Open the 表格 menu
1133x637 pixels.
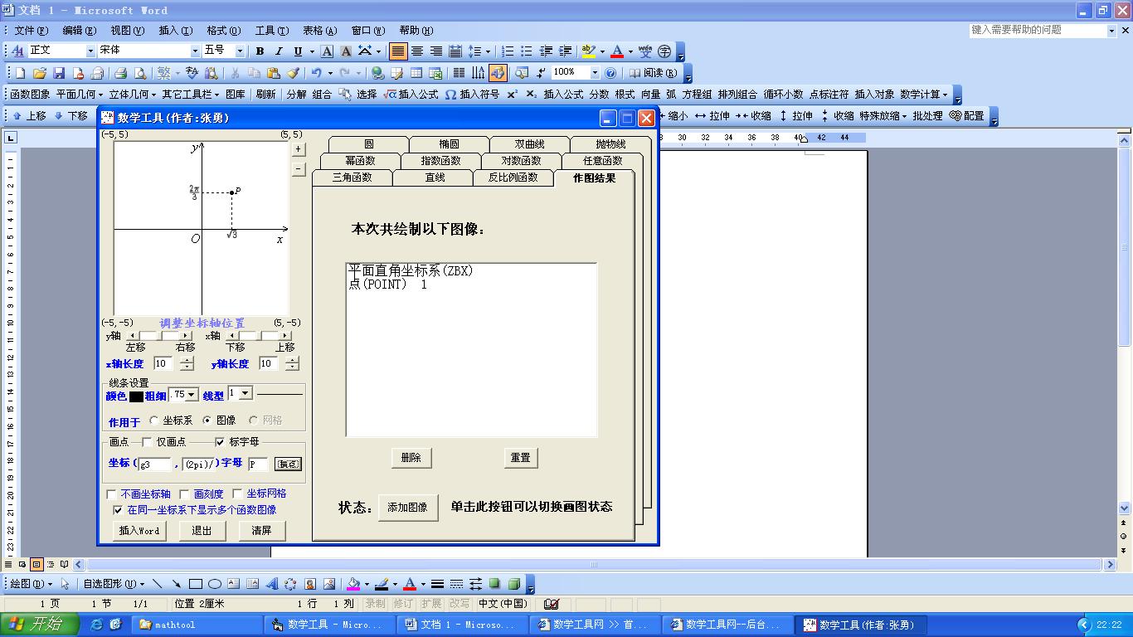pyautogui.click(x=319, y=31)
